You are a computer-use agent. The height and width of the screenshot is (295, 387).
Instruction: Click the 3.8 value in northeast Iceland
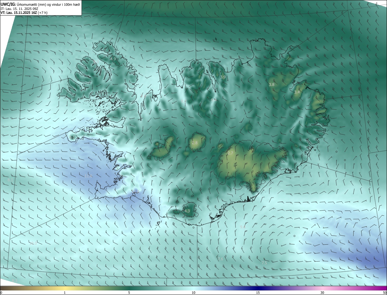click(272, 85)
